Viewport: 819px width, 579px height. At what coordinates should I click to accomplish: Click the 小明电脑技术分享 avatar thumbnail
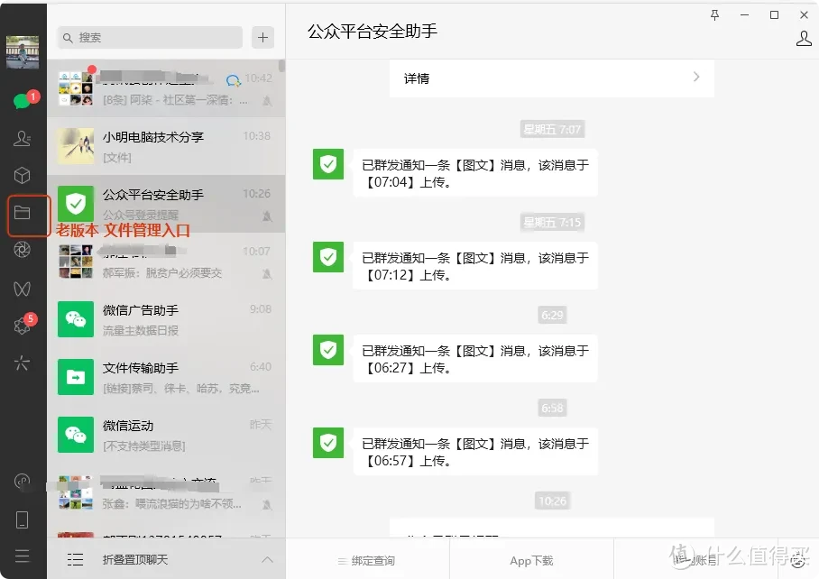[76, 146]
